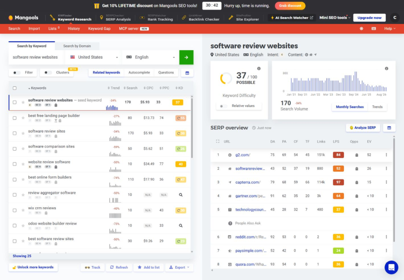Open the Export dropdown
The width and height of the screenshot is (404, 280).
click(x=180, y=267)
